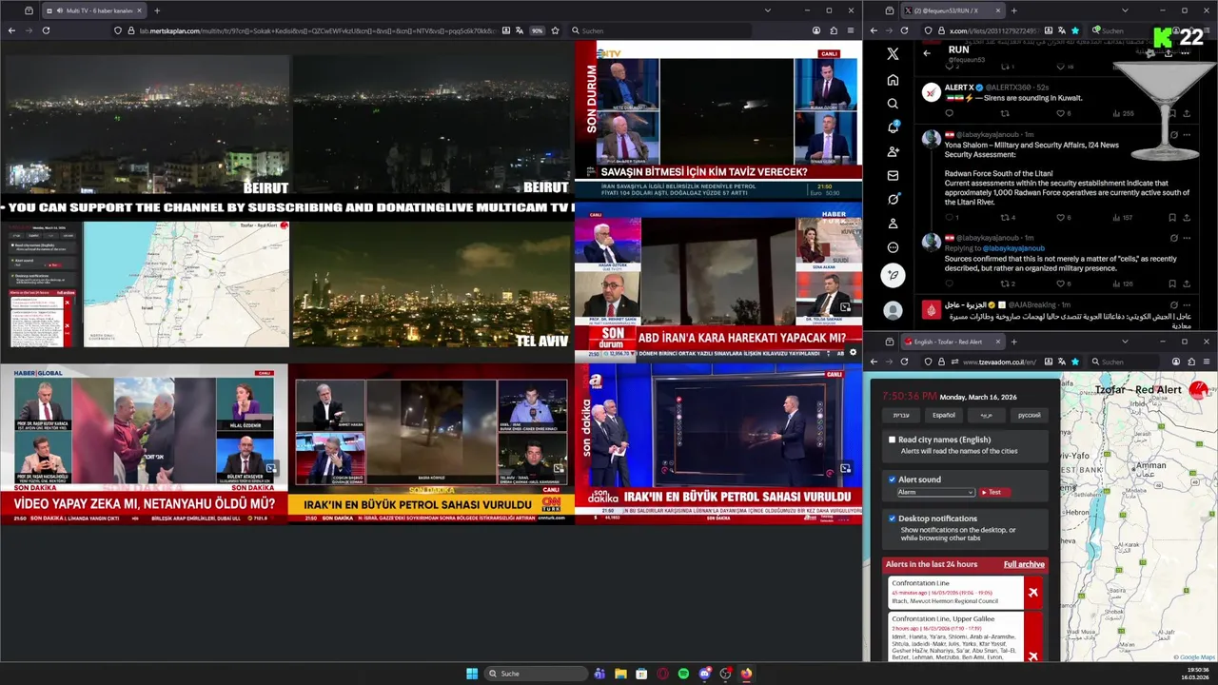The height and width of the screenshot is (685, 1218).
Task: Reload the Tzofar Red Alert page
Action: click(x=904, y=362)
